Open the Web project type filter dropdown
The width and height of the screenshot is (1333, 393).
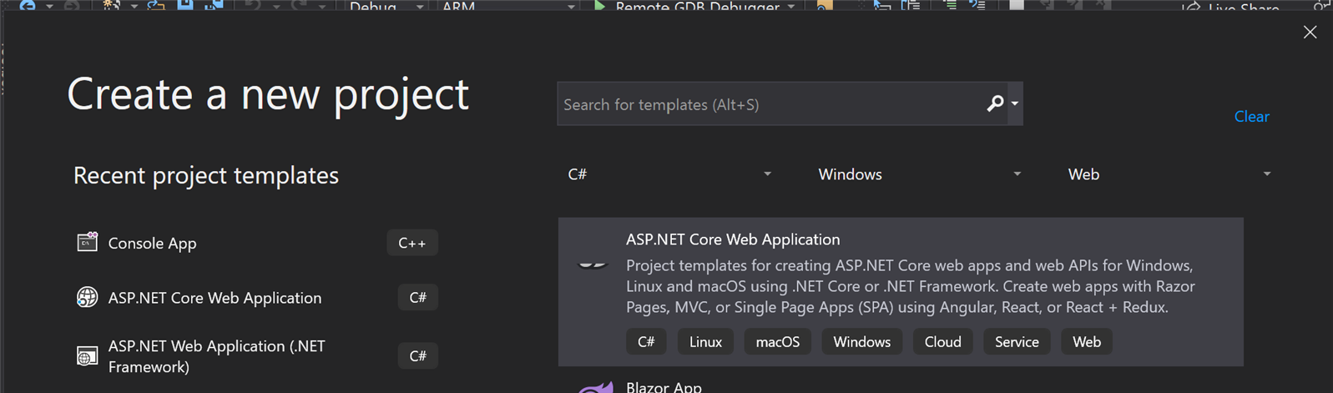[1169, 174]
